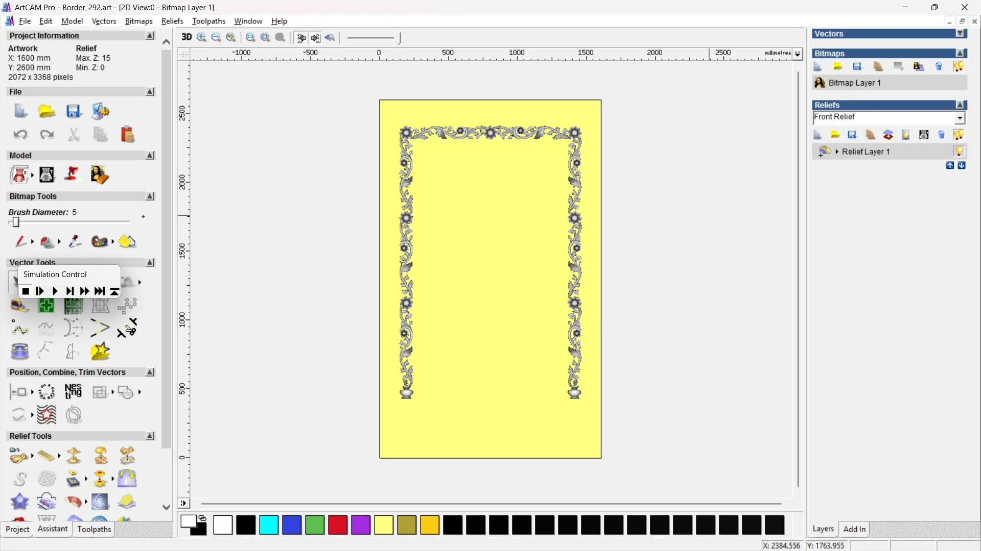Screen dimensions: 981x551
Task: Toggle Relief Layer 1 visibility bulb
Action: (959, 152)
